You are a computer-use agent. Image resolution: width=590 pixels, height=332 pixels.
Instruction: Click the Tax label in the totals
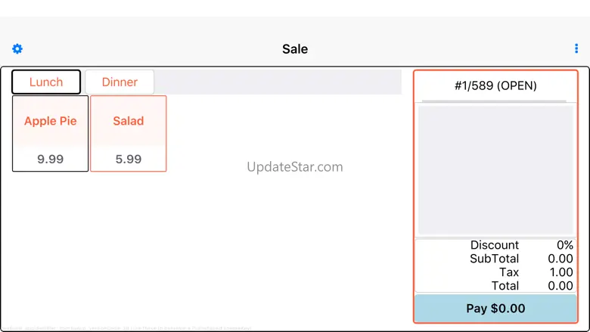pos(509,272)
